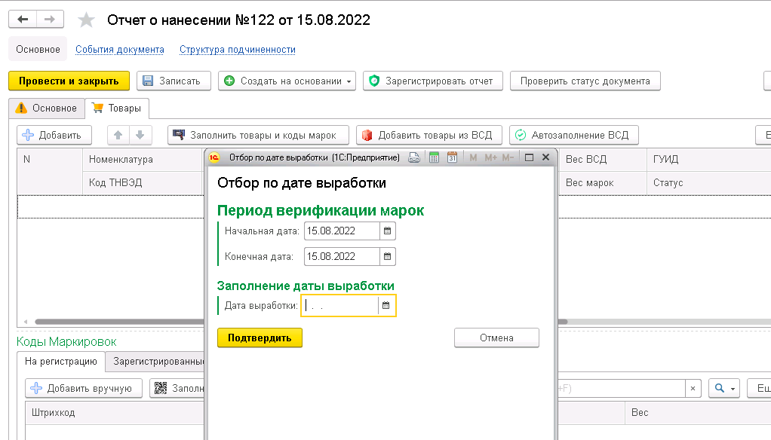Viewport: 771px width, 440px height.
Task: Cancel dialog with Отмена button
Action: tap(496, 338)
